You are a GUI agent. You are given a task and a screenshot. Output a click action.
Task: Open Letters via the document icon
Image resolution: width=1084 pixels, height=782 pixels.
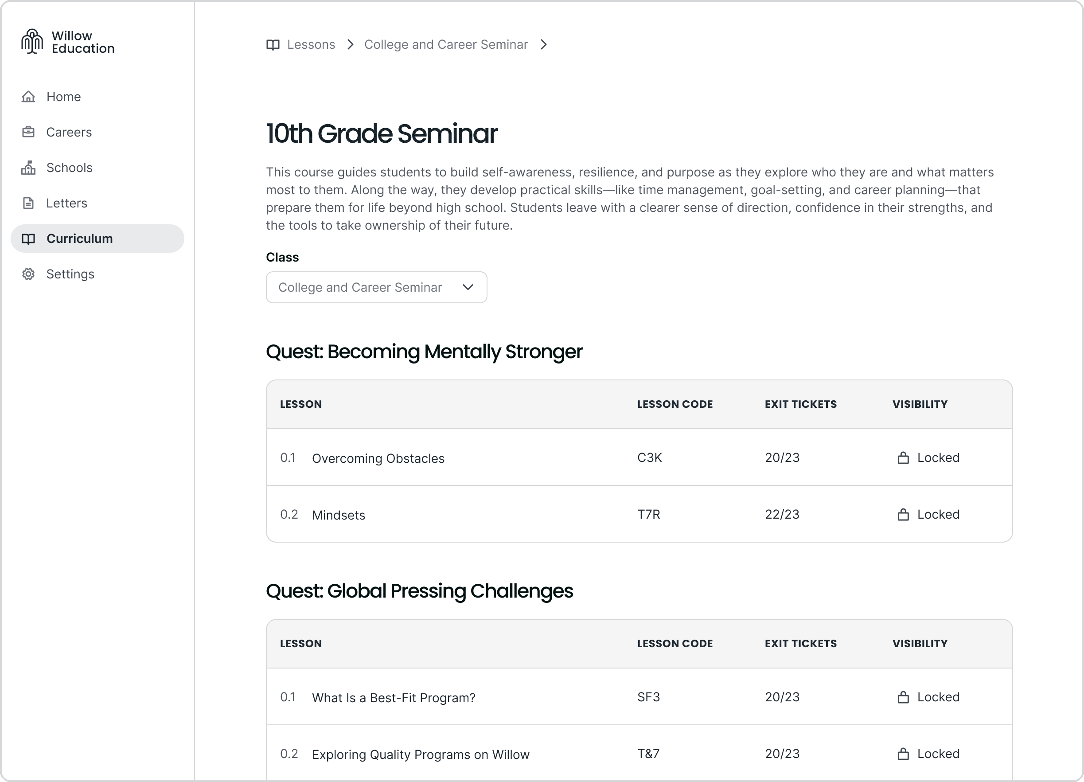tap(29, 203)
